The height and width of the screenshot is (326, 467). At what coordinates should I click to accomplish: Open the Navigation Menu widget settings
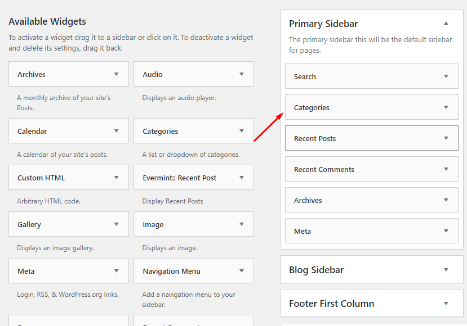[x=193, y=270]
